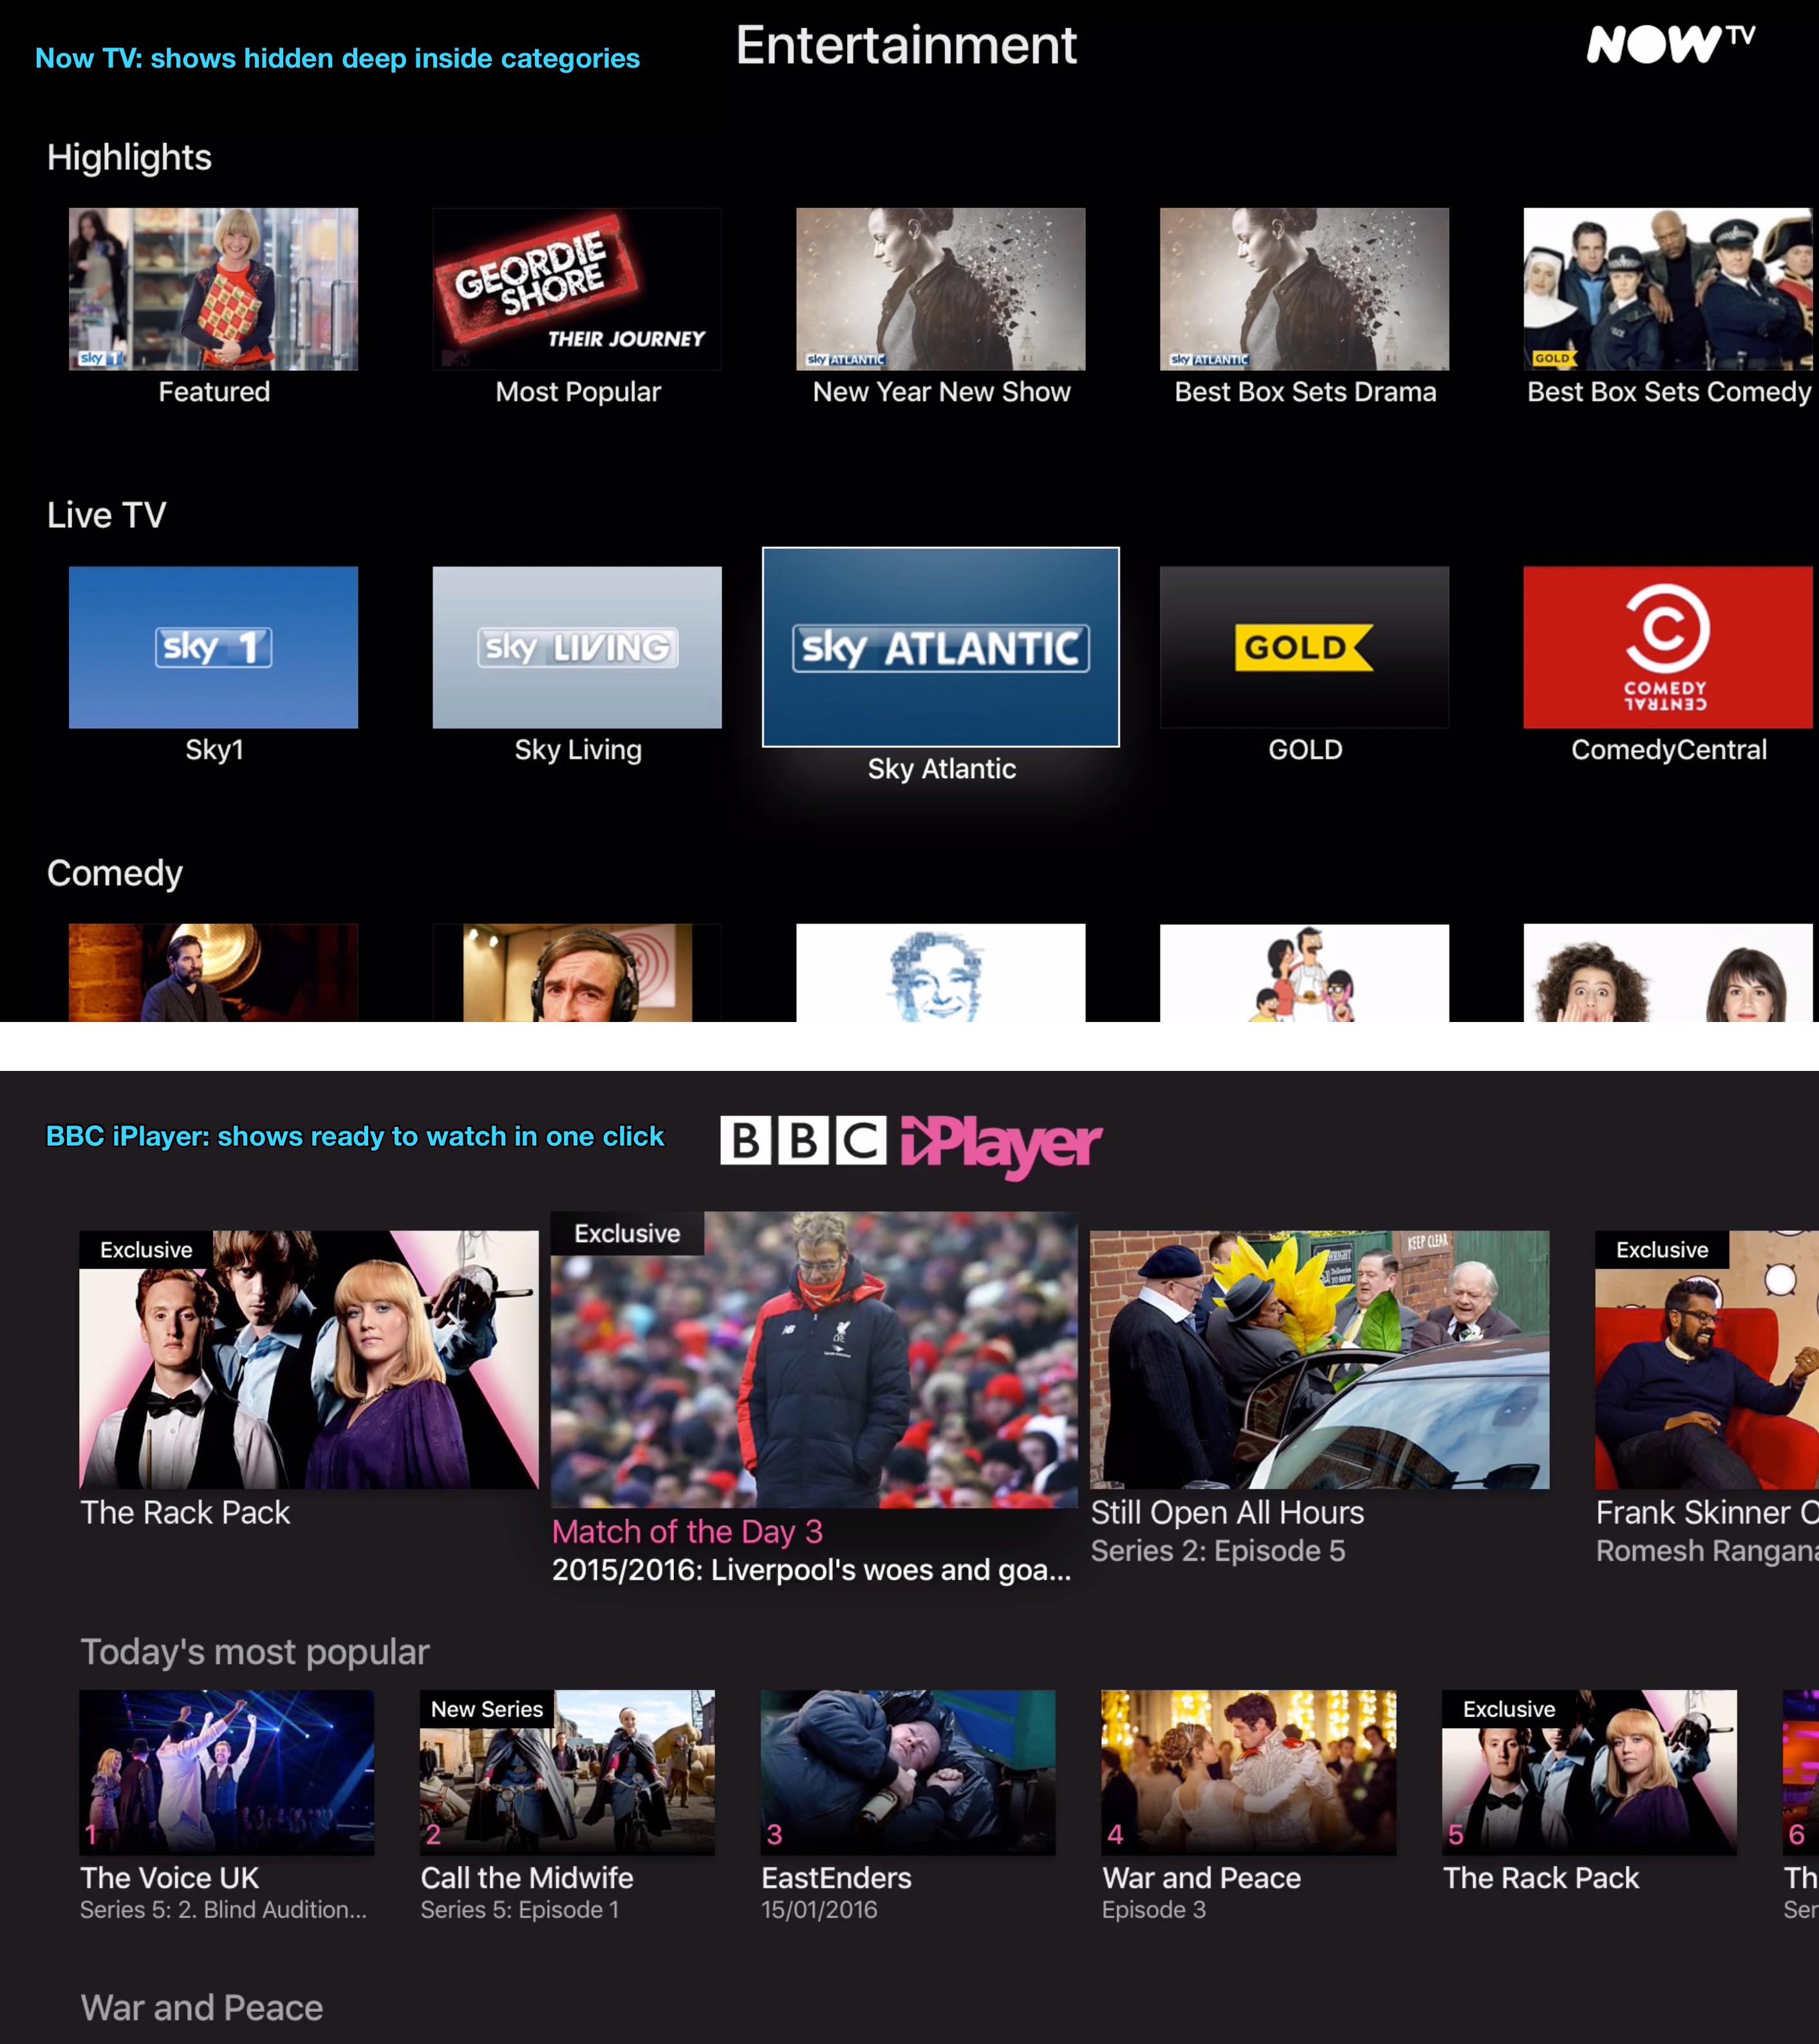The height and width of the screenshot is (2044, 1819).
Task: Open the Best Box Sets Comedy thumbnail
Action: 1667,289
